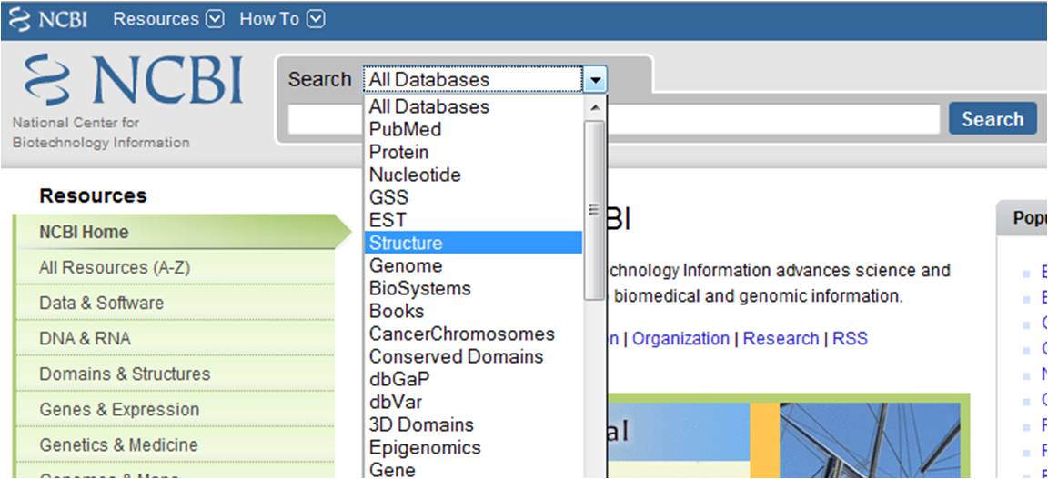Select Nucleotide from the database list
Viewport: 1048px width, 479px height.
coord(474,175)
